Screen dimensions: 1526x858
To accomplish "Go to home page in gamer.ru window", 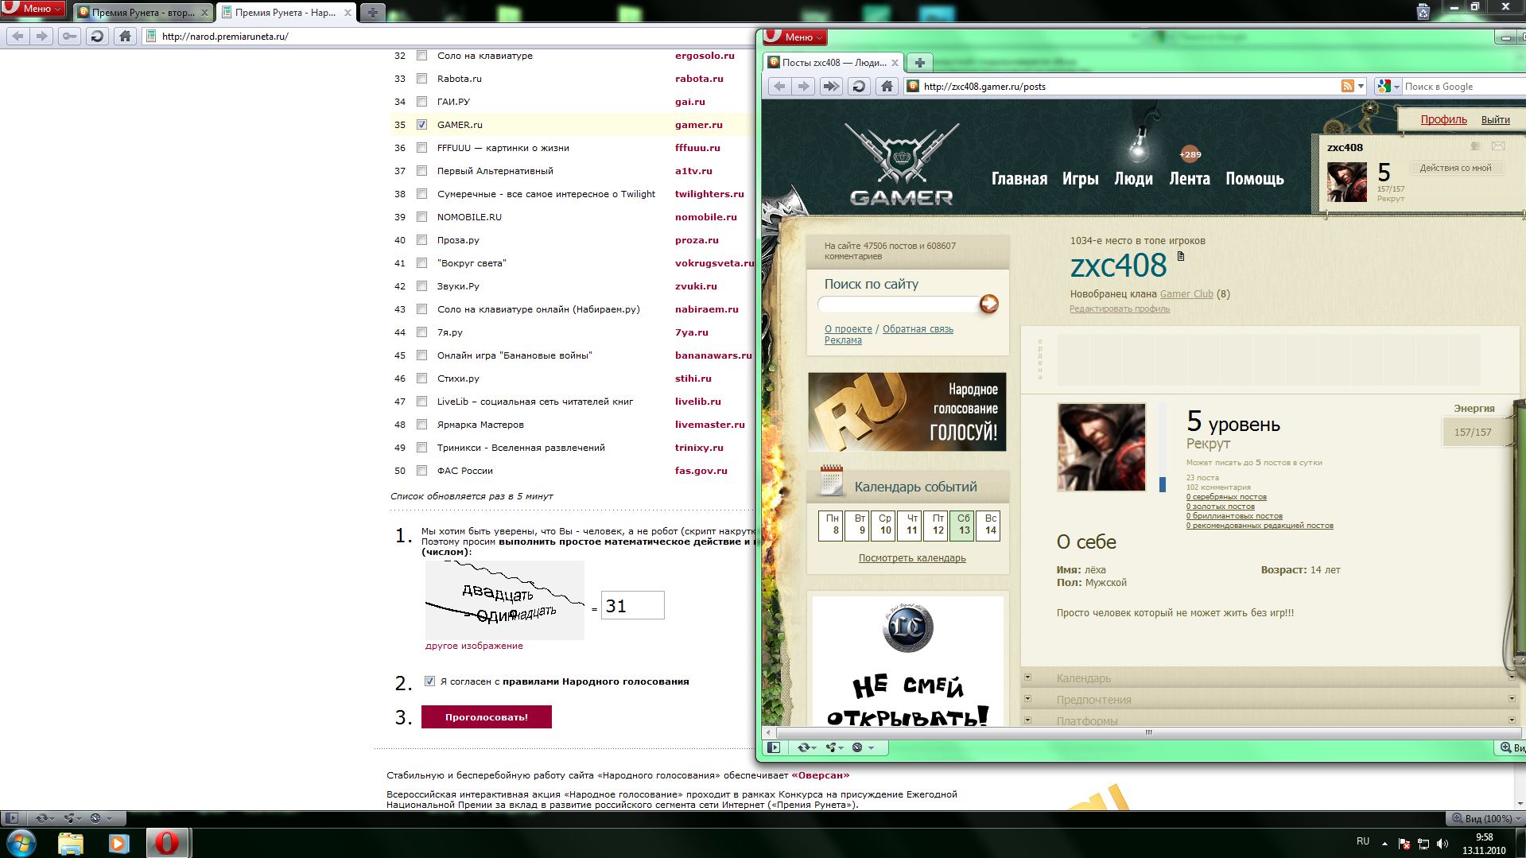I will click(887, 86).
